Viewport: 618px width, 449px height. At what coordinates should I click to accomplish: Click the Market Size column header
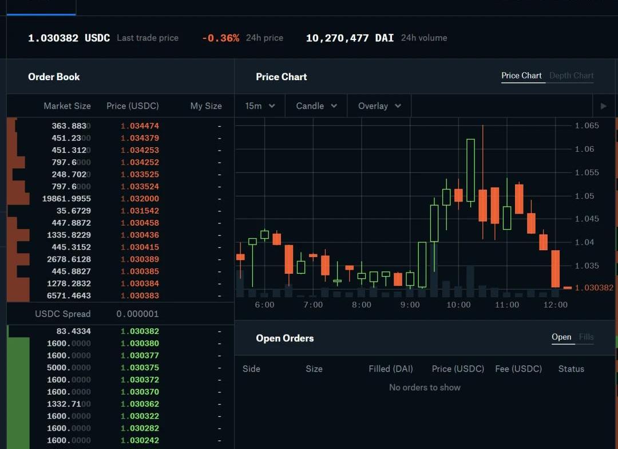tap(67, 106)
